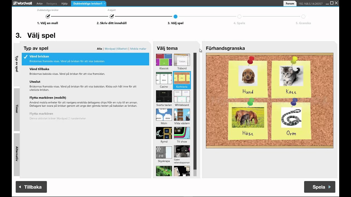
Task: Select Flytta markören (mobilt) game type
Action: tap(86, 102)
